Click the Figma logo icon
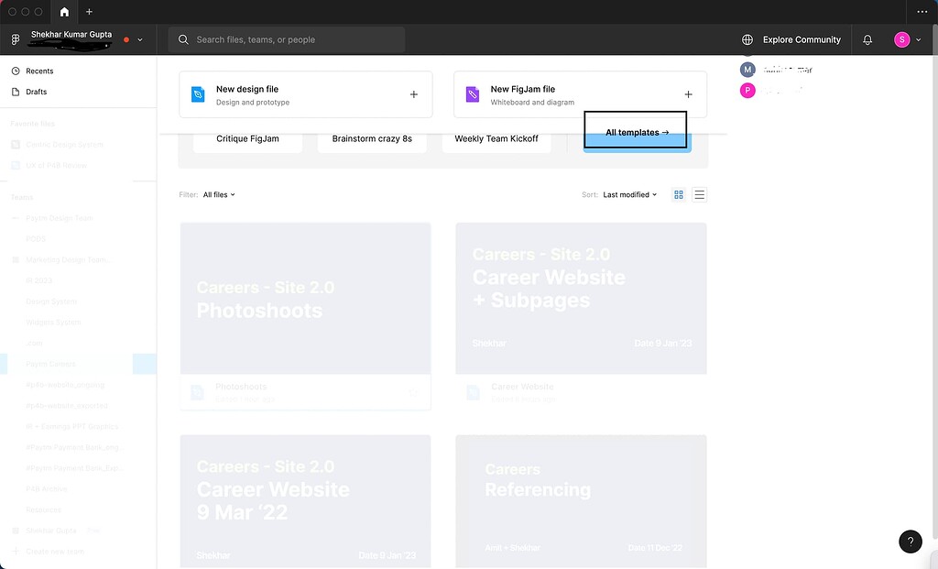Image resolution: width=938 pixels, height=569 pixels. pyautogui.click(x=16, y=39)
